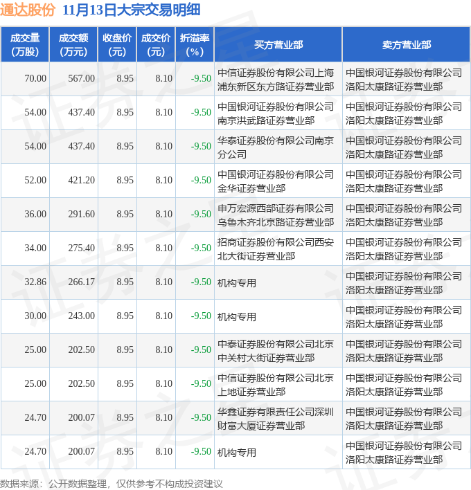The width and height of the screenshot is (471, 490).
Task: Click buyer 中信证券北京上地证券营业部
Action: (276, 385)
